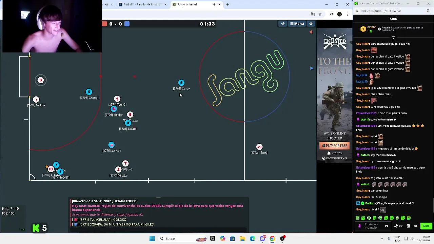Click the taskbar Buscar search box

(183, 239)
